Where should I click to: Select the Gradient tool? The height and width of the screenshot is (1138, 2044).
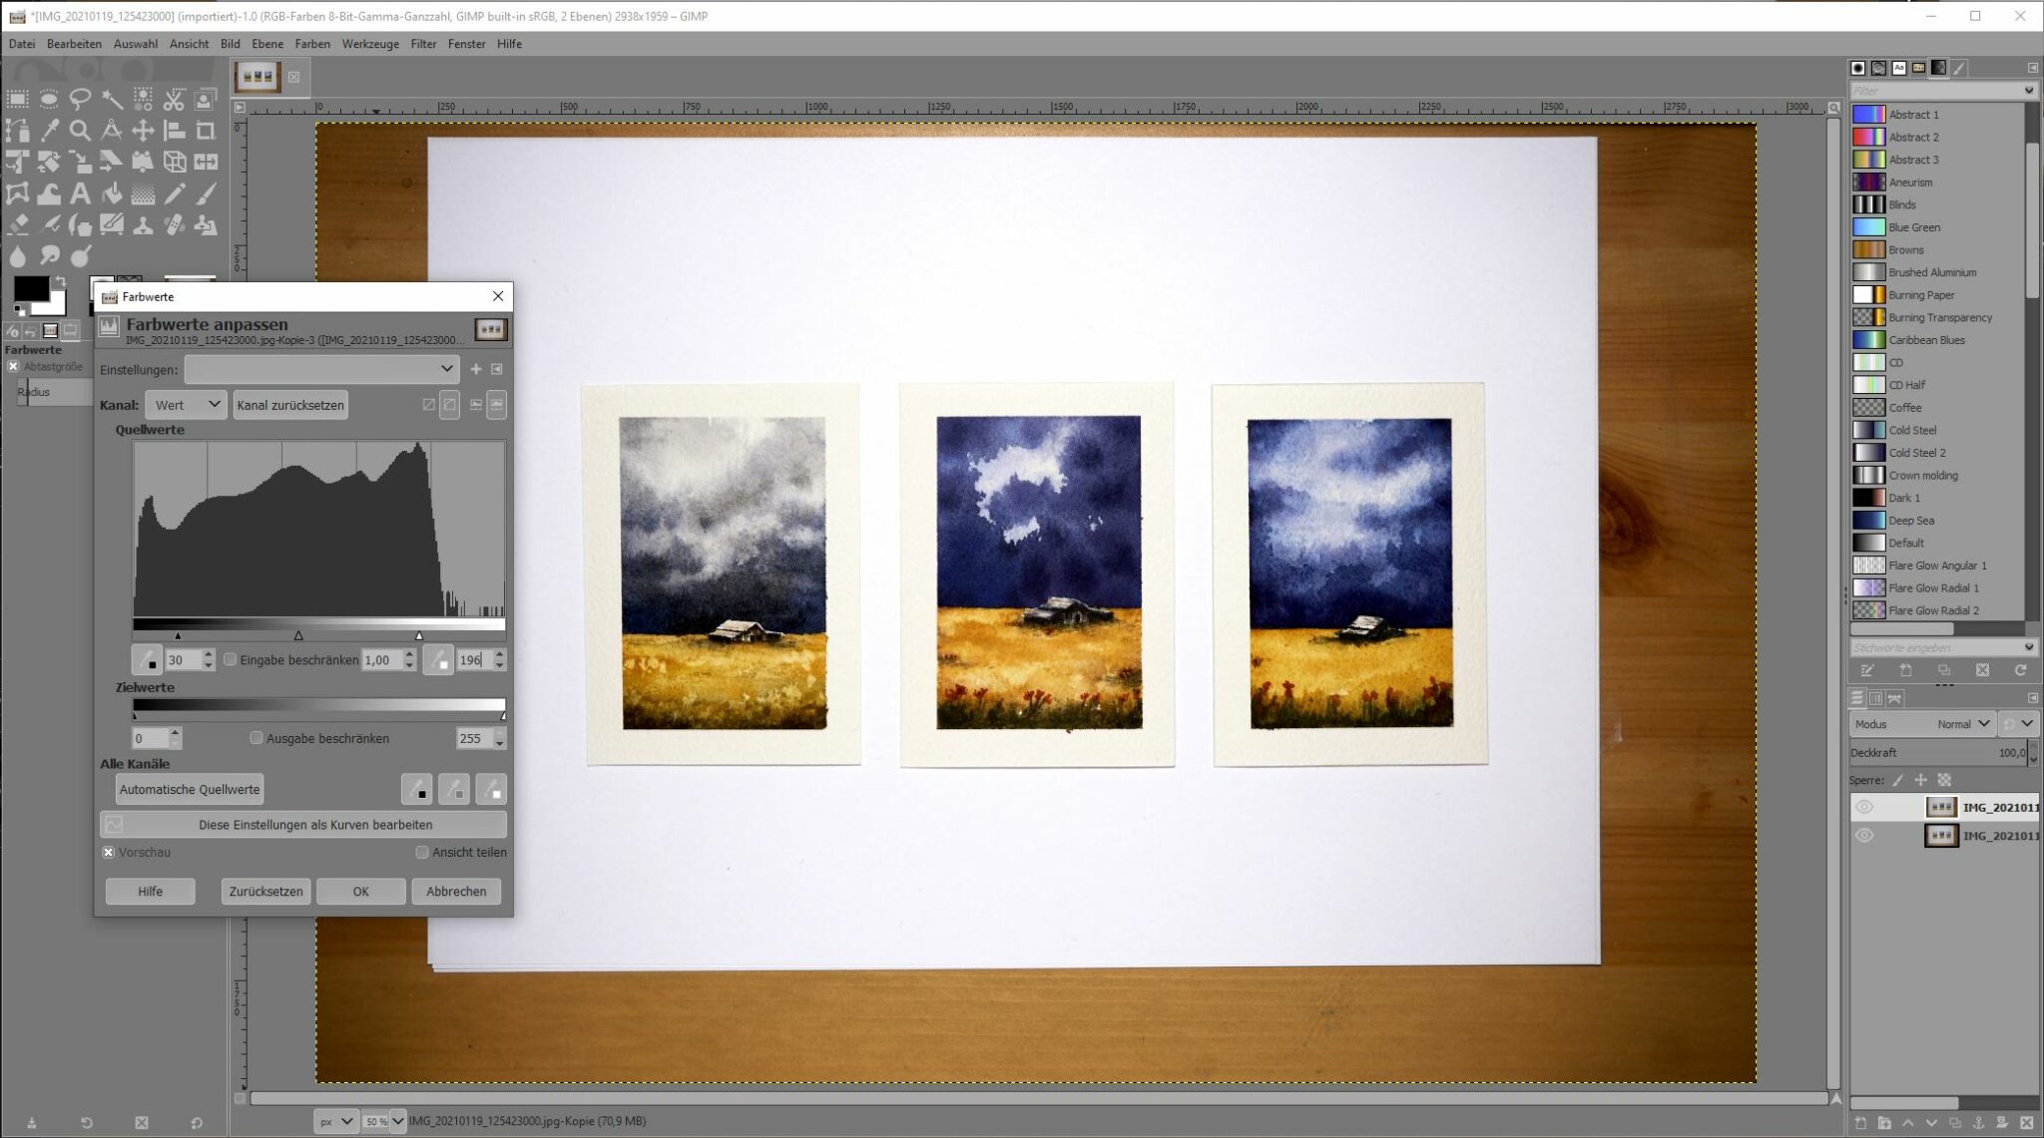143,193
